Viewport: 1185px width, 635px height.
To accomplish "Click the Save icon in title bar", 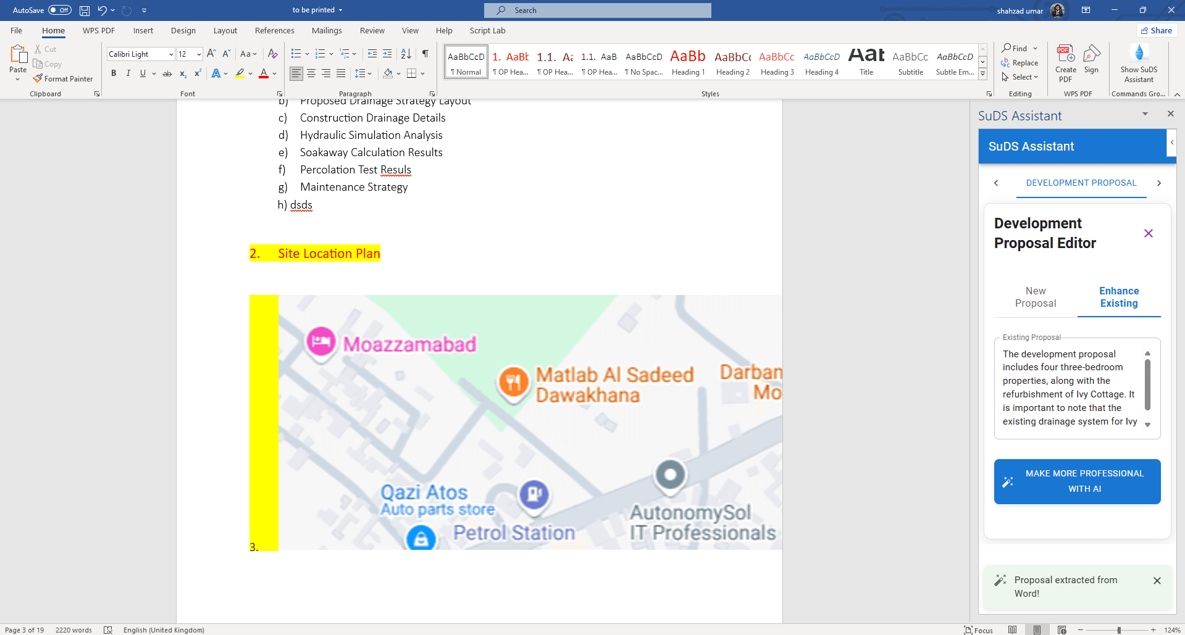I will click(85, 10).
